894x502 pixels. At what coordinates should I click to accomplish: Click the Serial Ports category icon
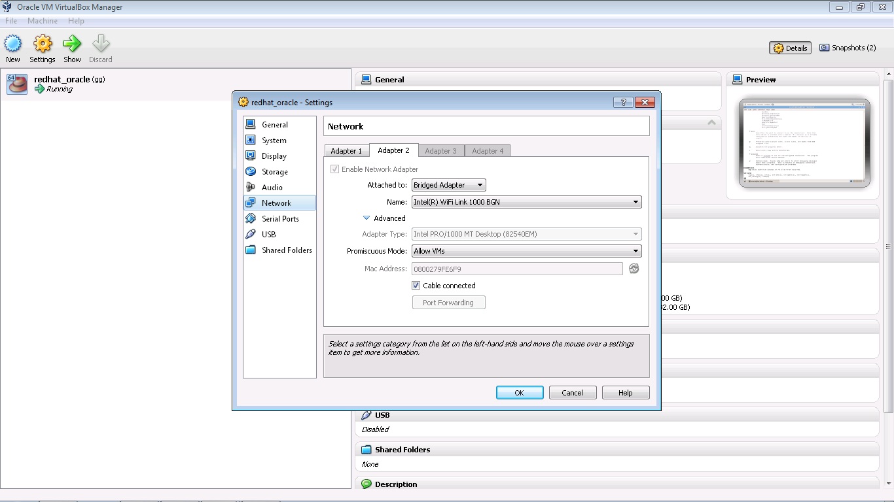(x=251, y=218)
